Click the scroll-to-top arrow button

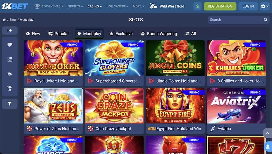pyautogui.click(x=267, y=133)
